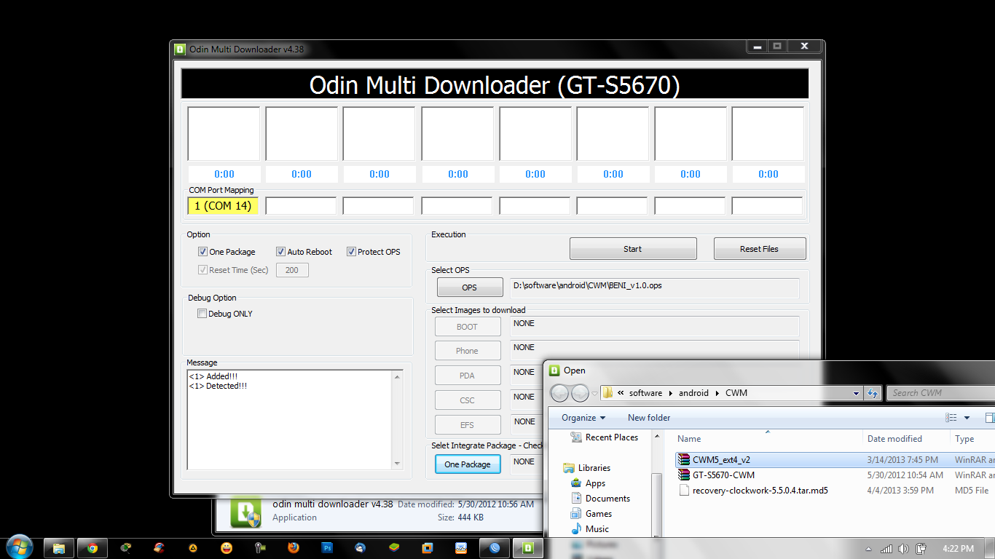995x559 pixels.
Task: Click the Reset Time (Sec) checkbox
Action: (202, 270)
